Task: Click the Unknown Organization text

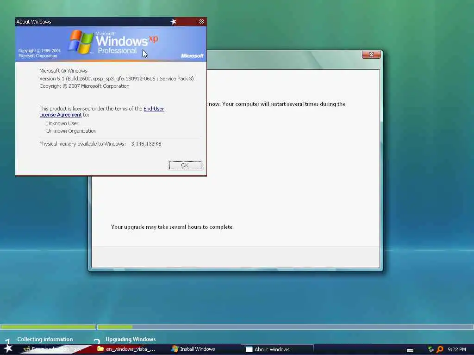Action: pos(71,131)
